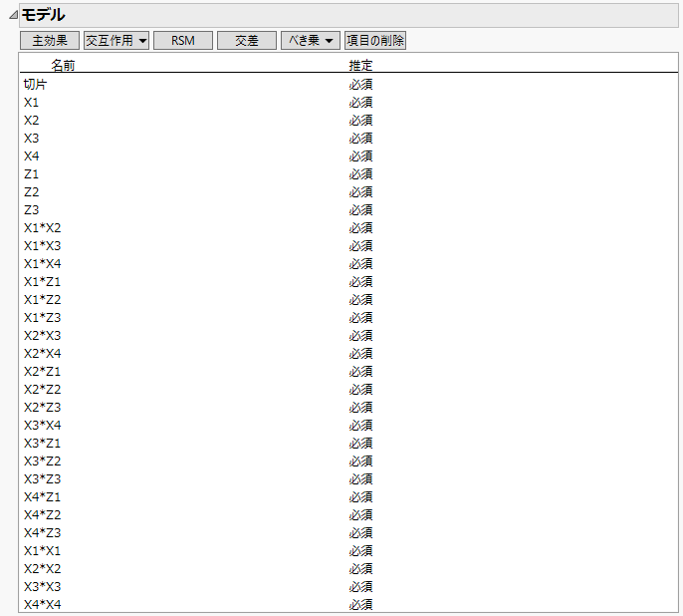This screenshot has height=616, width=683.
Task: Select the X1*Z3 interaction term
Action: click(x=42, y=317)
